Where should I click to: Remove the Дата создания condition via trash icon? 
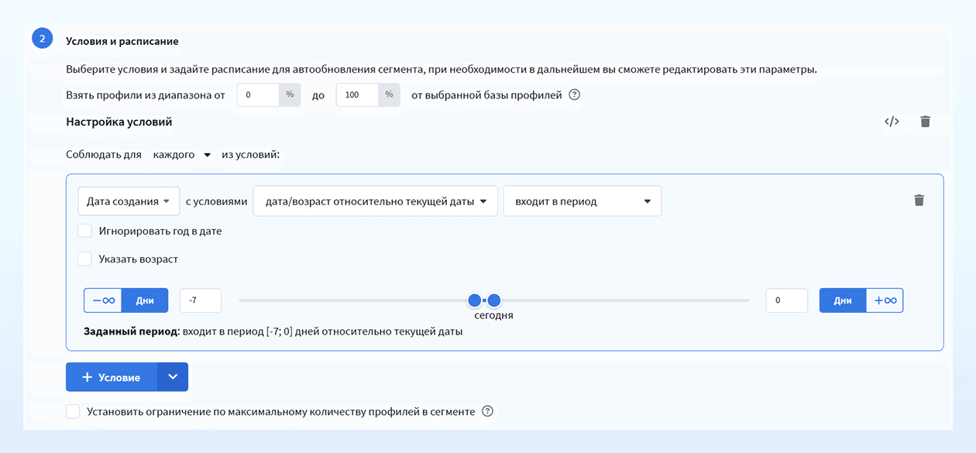tap(919, 201)
